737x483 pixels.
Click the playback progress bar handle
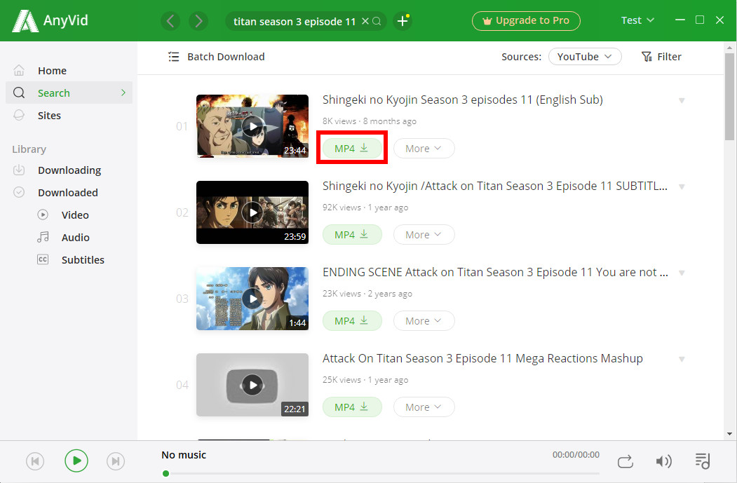pos(165,474)
